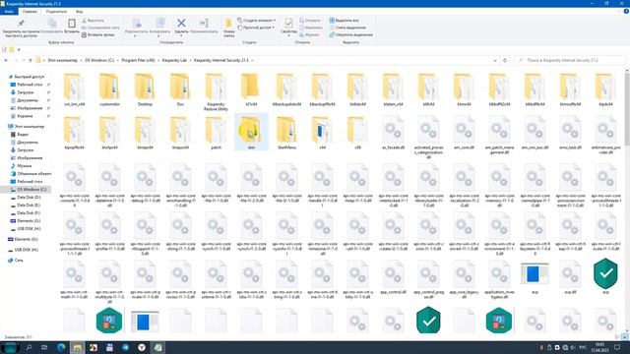Viewport: 630px width, 354px height.
Task: Click Вставить ярлык in ribbon
Action: 98,35
